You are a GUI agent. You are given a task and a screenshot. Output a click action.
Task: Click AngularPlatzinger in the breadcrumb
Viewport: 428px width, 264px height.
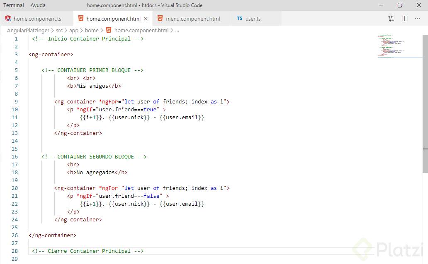(x=28, y=31)
